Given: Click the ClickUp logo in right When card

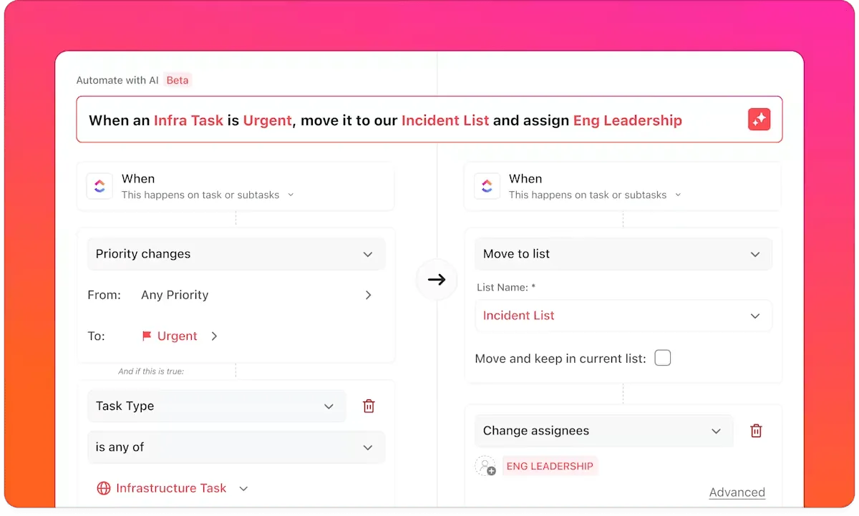Looking at the screenshot, I should 487,186.
